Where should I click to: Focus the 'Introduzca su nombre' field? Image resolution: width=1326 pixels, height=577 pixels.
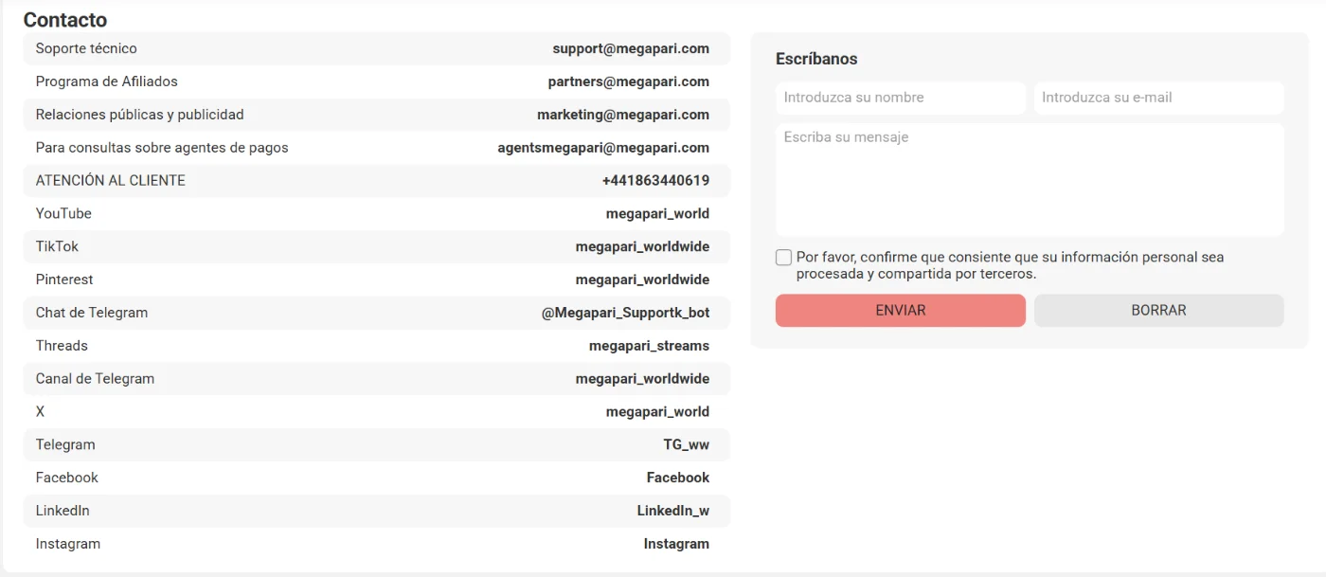pyautogui.click(x=901, y=98)
